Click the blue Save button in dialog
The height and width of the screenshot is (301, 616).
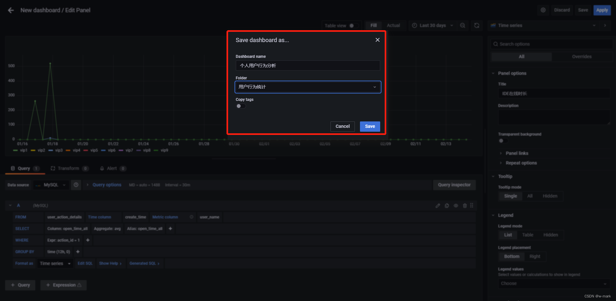point(370,126)
